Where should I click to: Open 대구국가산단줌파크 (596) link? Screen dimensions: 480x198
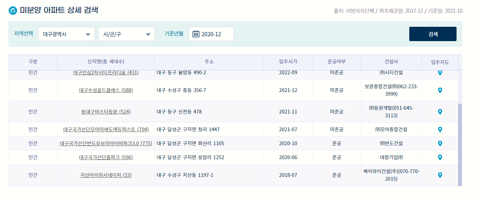click(x=106, y=157)
